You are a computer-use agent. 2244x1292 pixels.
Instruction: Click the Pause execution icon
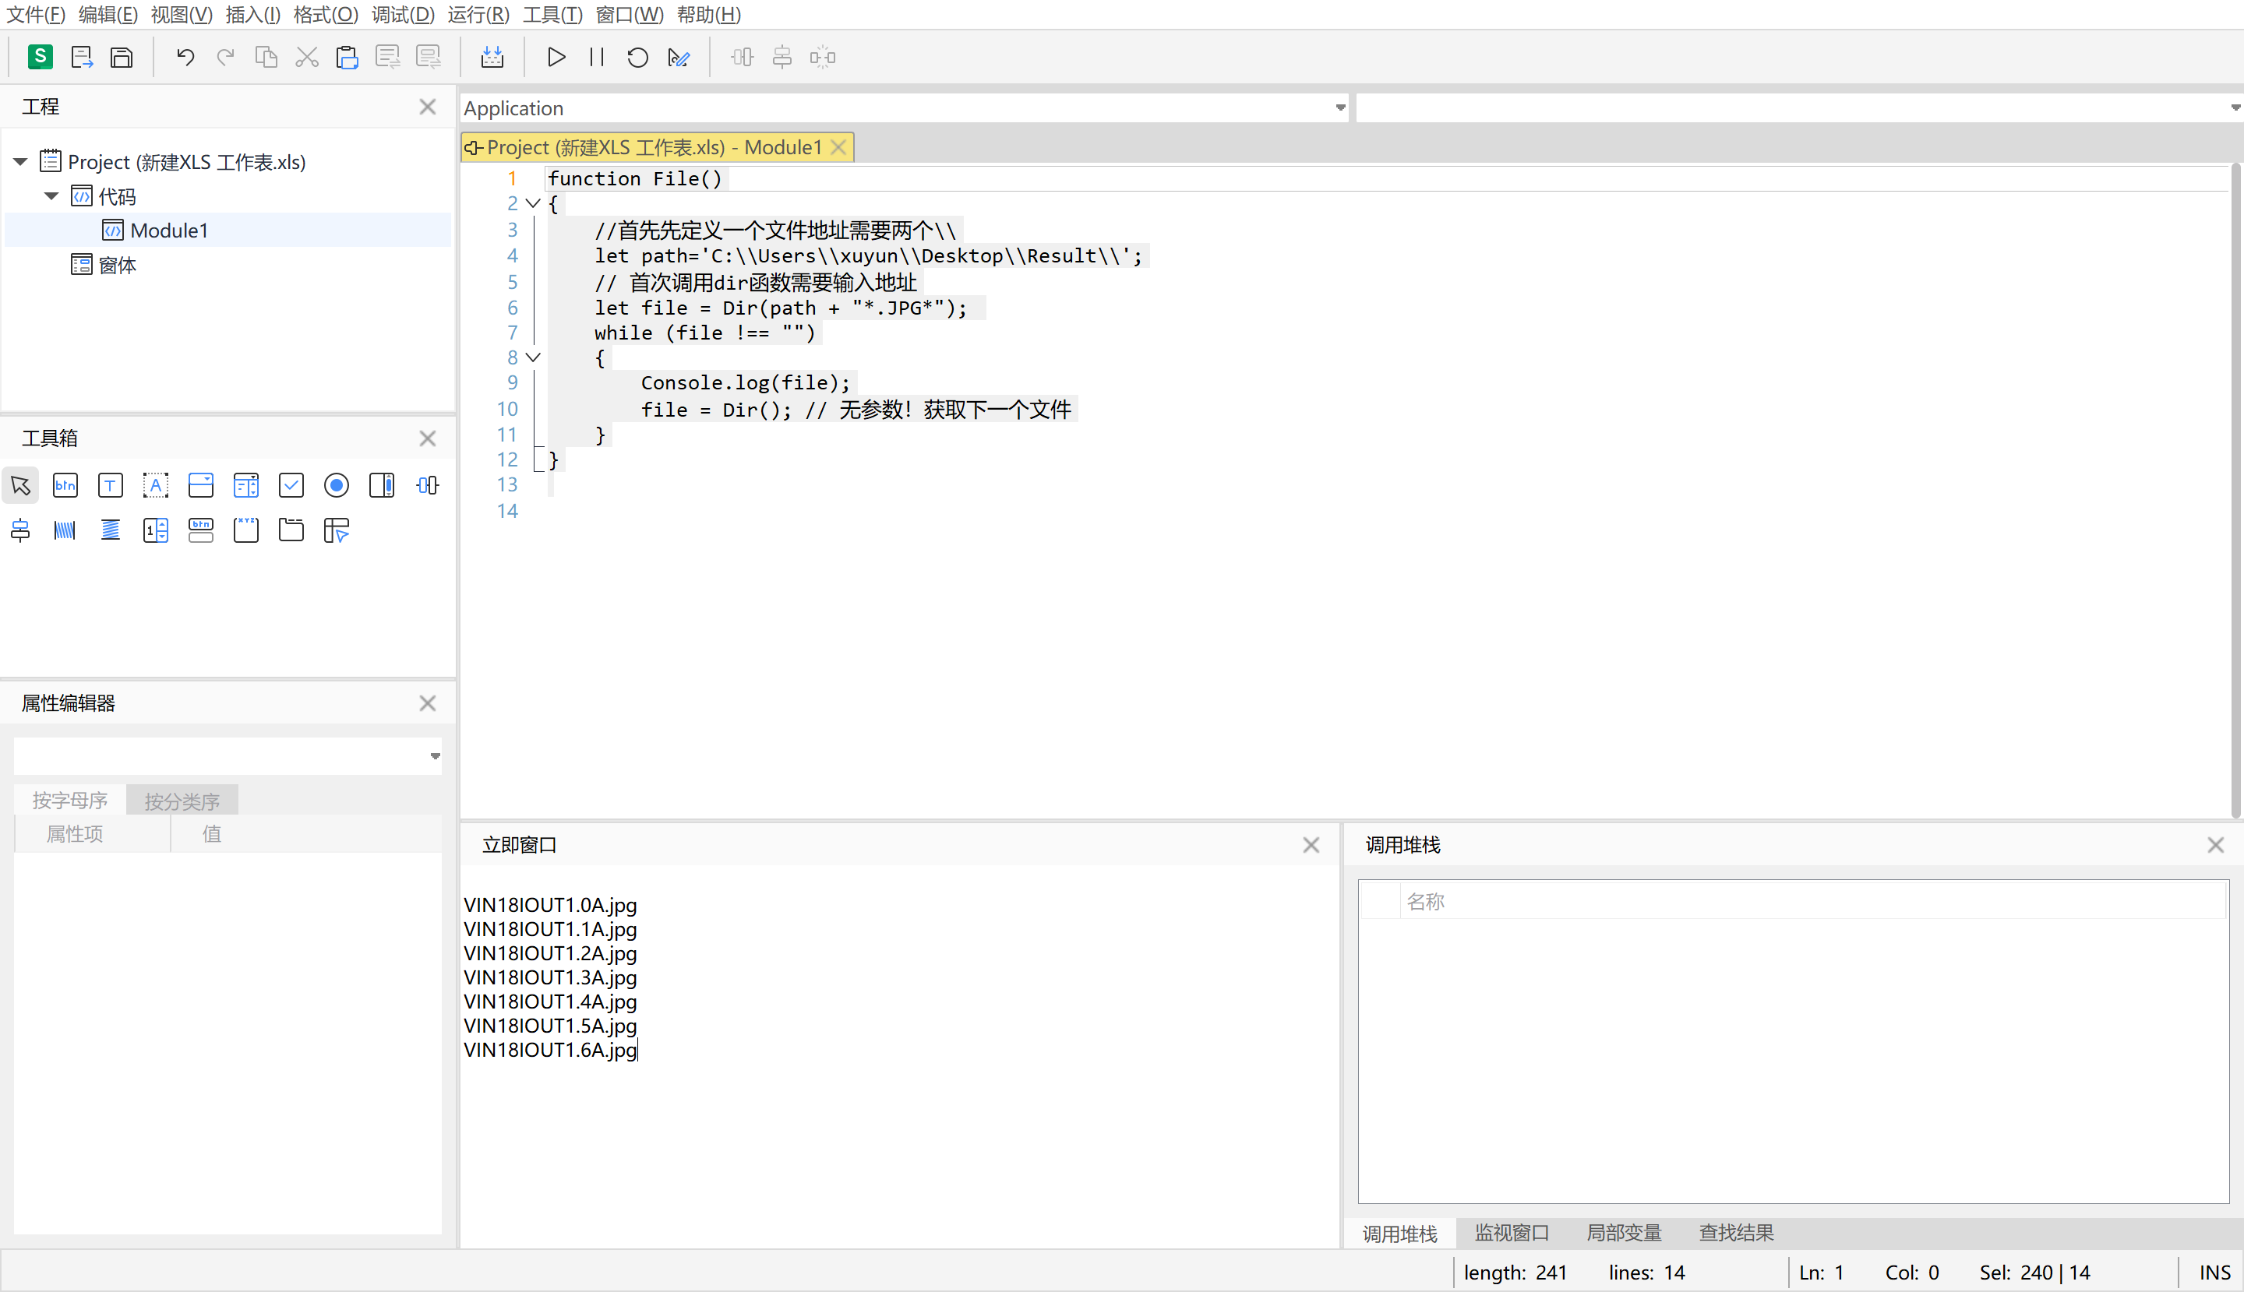coord(597,58)
